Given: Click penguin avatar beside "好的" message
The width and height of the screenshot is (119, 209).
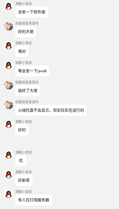Looking at the screenshot, I should pos(9,125).
